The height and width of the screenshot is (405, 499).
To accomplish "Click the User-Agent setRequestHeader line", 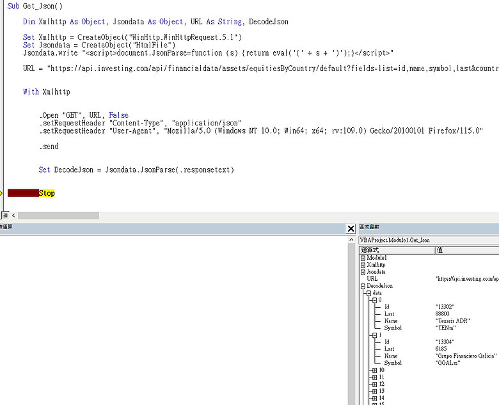I will click(x=261, y=131).
